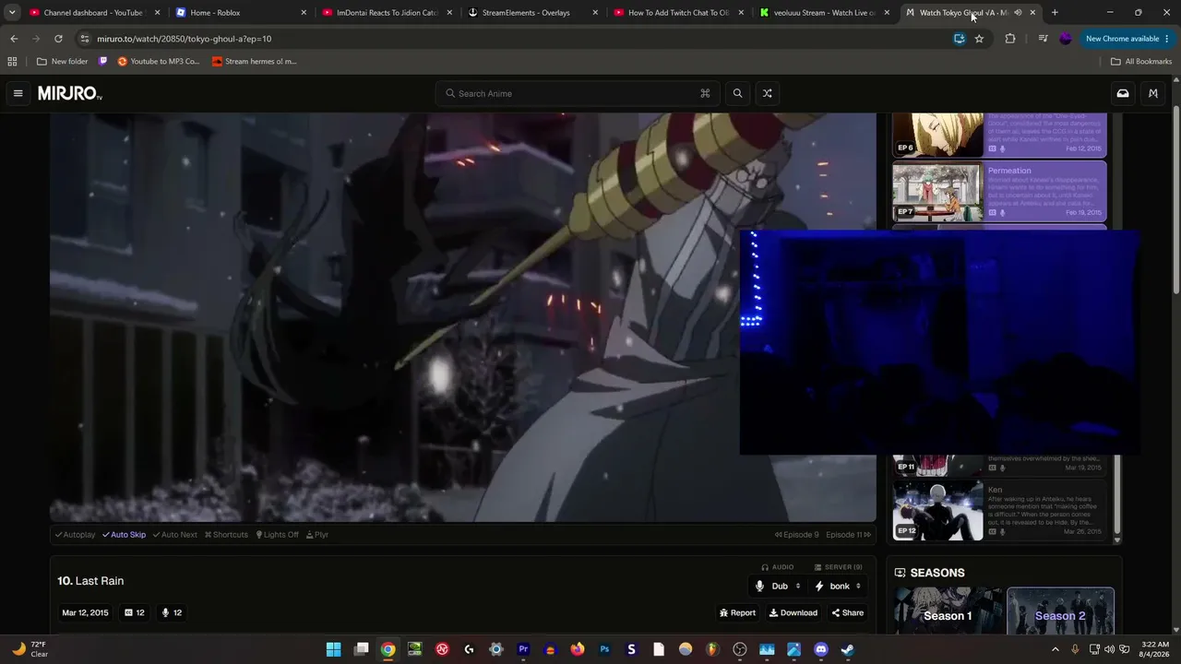Open Discord from the taskbar
The height and width of the screenshot is (664, 1181).
(x=821, y=649)
